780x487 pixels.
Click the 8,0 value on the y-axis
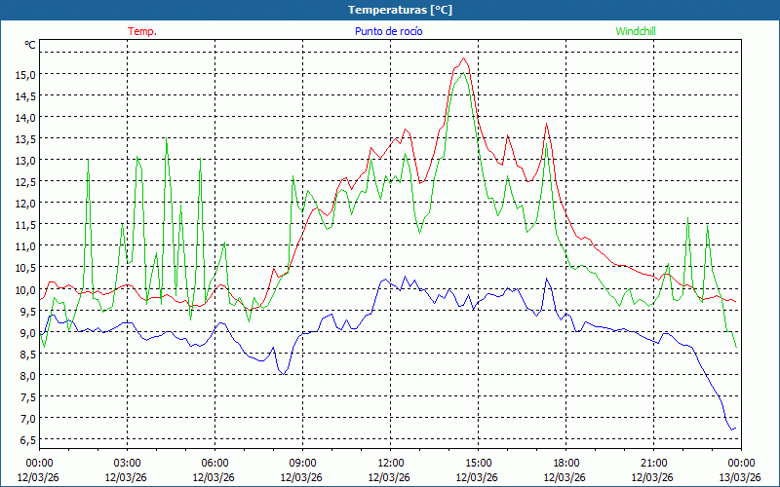tap(25, 375)
